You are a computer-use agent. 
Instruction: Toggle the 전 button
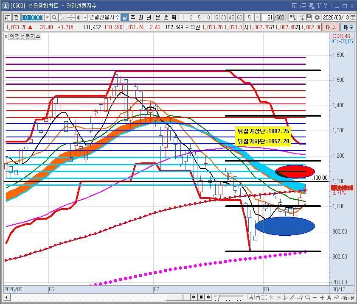coord(16,17)
